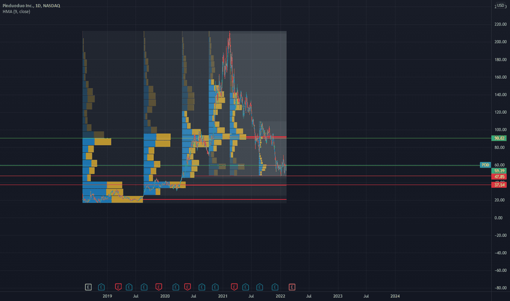The width and height of the screenshot is (510, 301).
Task: Open the blue earnings marker just after Jul 2019
Action: click(144, 287)
